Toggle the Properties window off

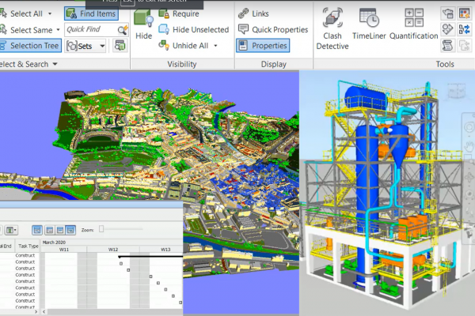pyautogui.click(x=262, y=46)
